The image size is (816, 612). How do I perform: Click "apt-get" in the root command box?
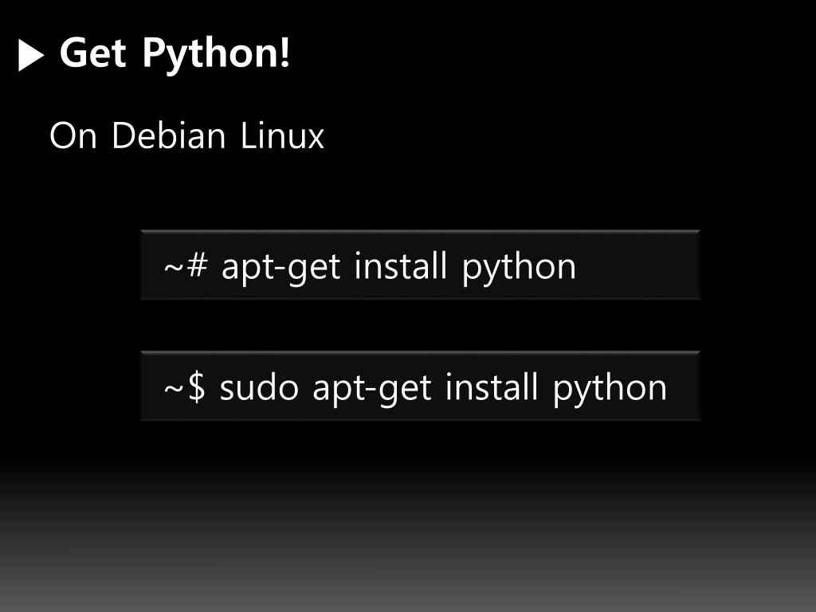tap(281, 268)
